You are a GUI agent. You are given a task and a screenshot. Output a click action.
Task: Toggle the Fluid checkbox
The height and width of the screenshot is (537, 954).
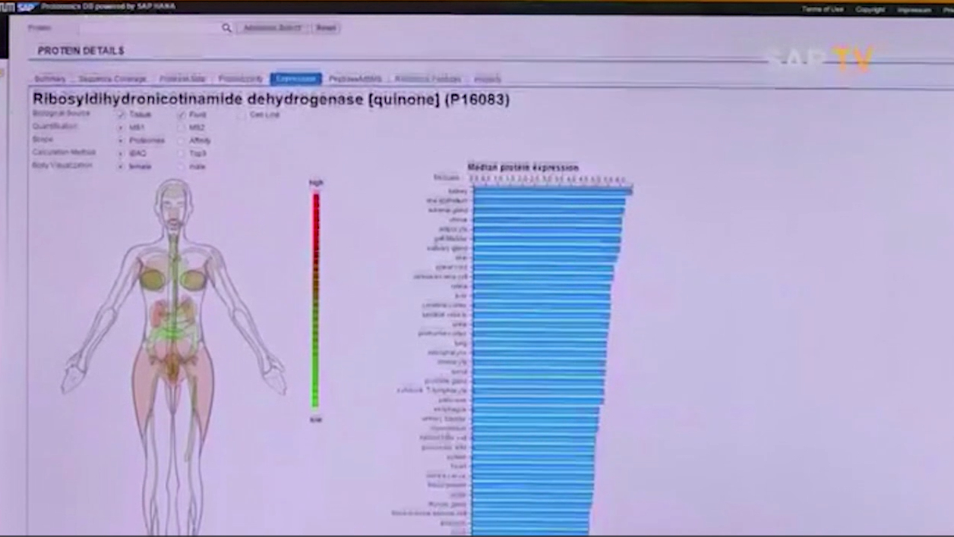coord(182,115)
